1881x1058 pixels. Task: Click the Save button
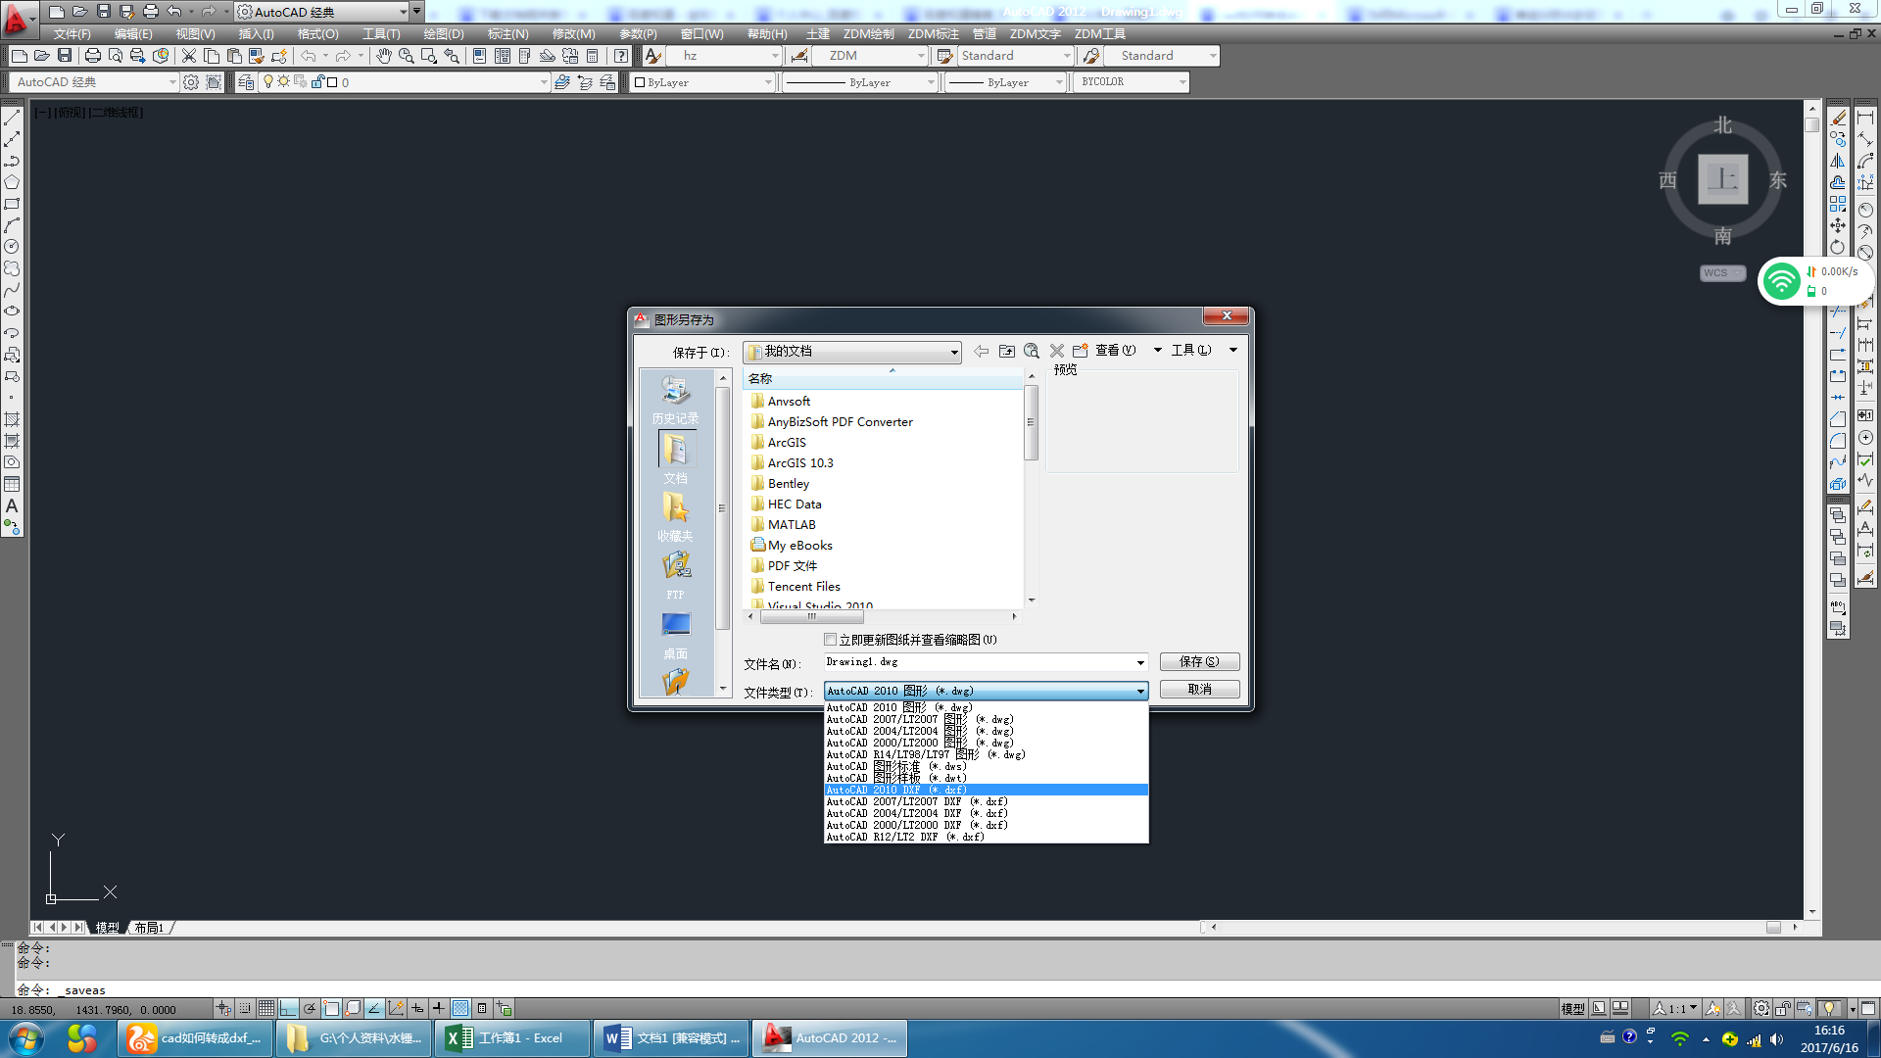click(1199, 662)
